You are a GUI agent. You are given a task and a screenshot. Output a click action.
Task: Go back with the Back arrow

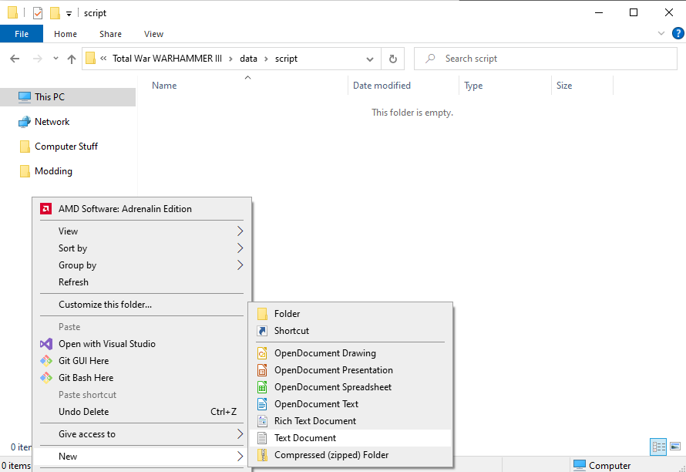point(15,59)
